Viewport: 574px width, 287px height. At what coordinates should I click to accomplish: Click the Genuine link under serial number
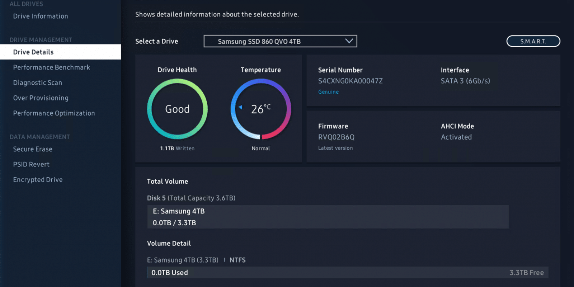(328, 92)
